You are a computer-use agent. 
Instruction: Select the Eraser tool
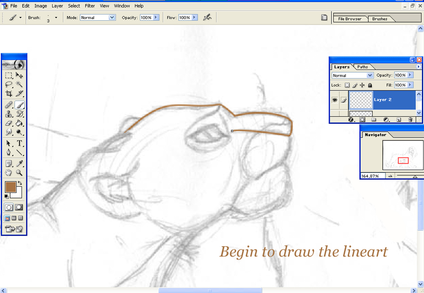click(x=9, y=123)
